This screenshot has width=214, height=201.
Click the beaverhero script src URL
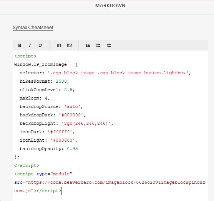click(x=109, y=186)
